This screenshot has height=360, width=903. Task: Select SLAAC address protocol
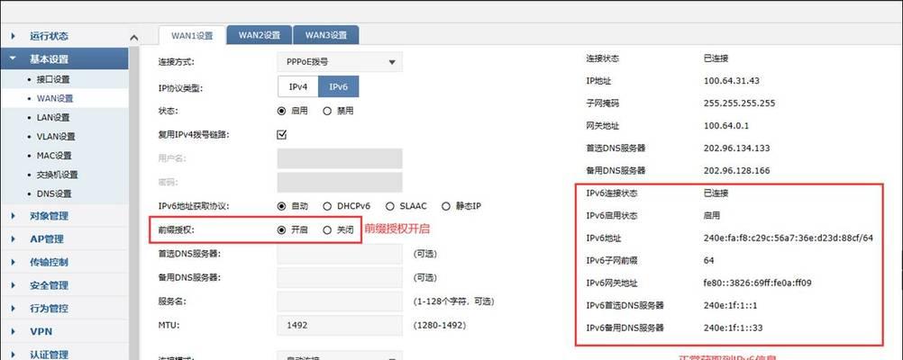click(390, 206)
